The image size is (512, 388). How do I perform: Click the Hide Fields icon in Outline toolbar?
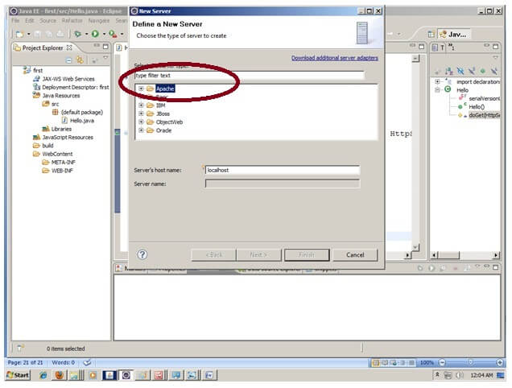click(x=460, y=71)
